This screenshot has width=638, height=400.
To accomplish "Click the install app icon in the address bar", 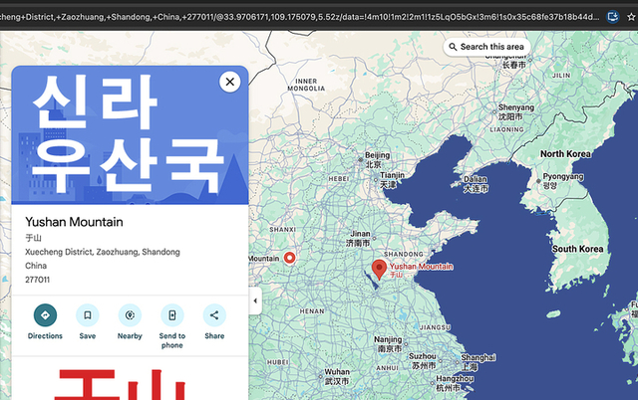I will click(613, 17).
